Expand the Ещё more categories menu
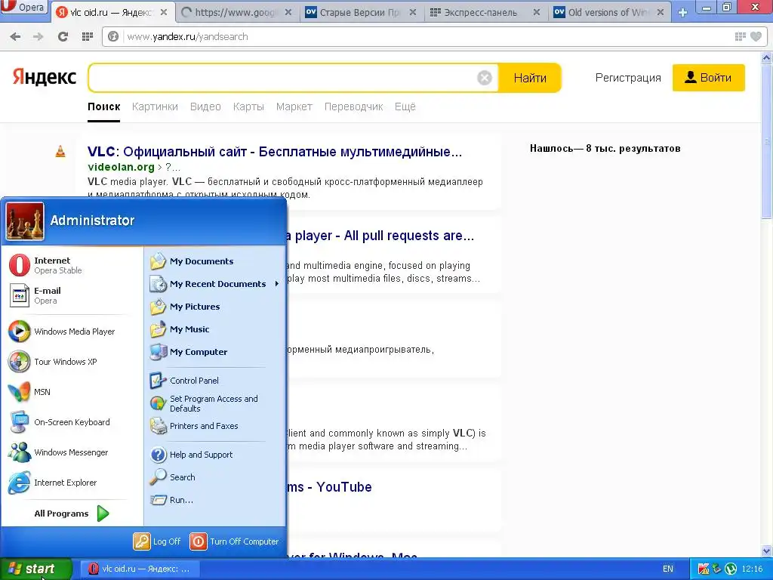 pos(405,106)
